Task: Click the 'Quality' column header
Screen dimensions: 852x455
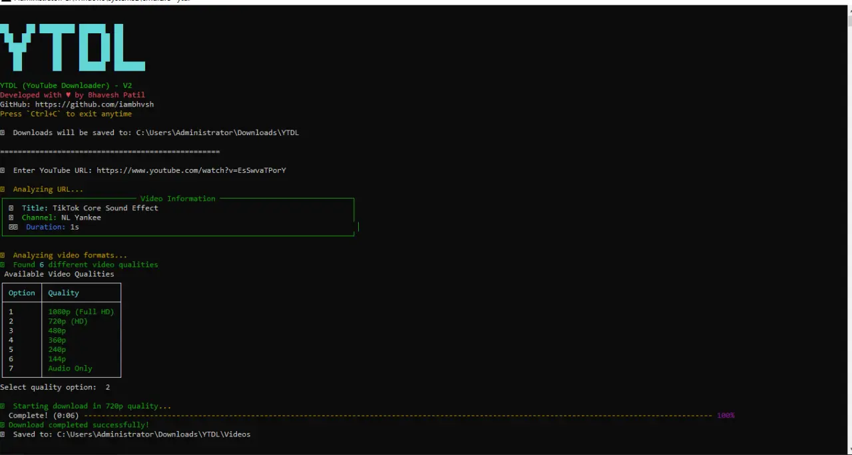Action: [x=63, y=293]
